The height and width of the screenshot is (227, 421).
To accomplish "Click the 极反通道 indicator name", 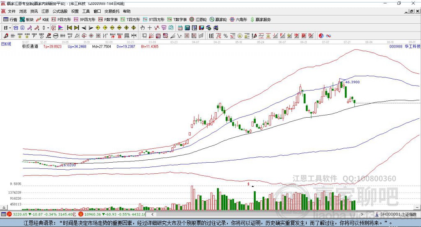I will click(x=30, y=47).
